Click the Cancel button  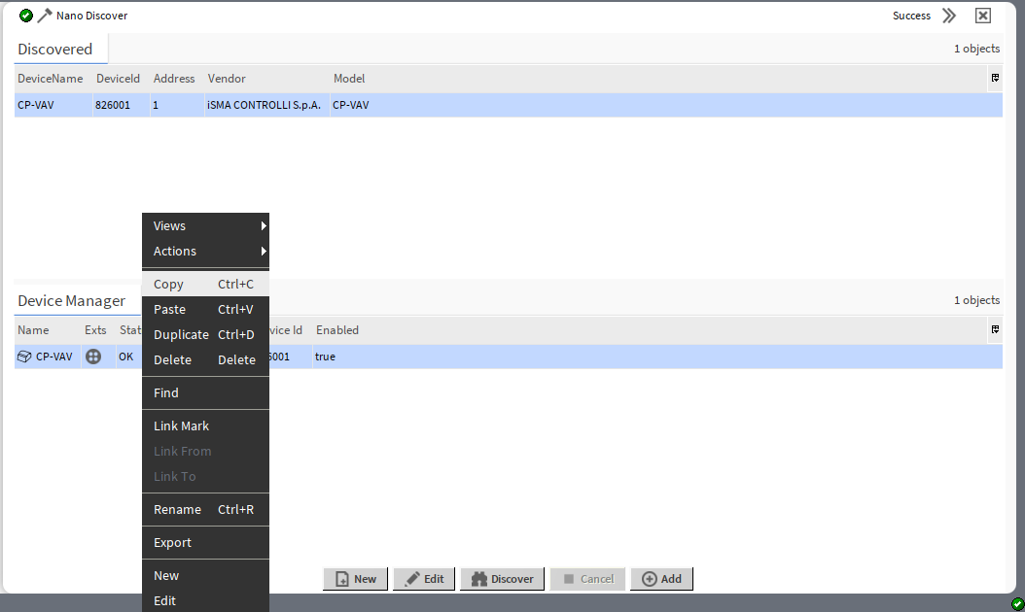pyautogui.click(x=587, y=578)
